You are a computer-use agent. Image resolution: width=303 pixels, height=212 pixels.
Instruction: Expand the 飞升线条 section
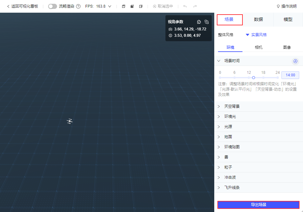tap(259, 188)
